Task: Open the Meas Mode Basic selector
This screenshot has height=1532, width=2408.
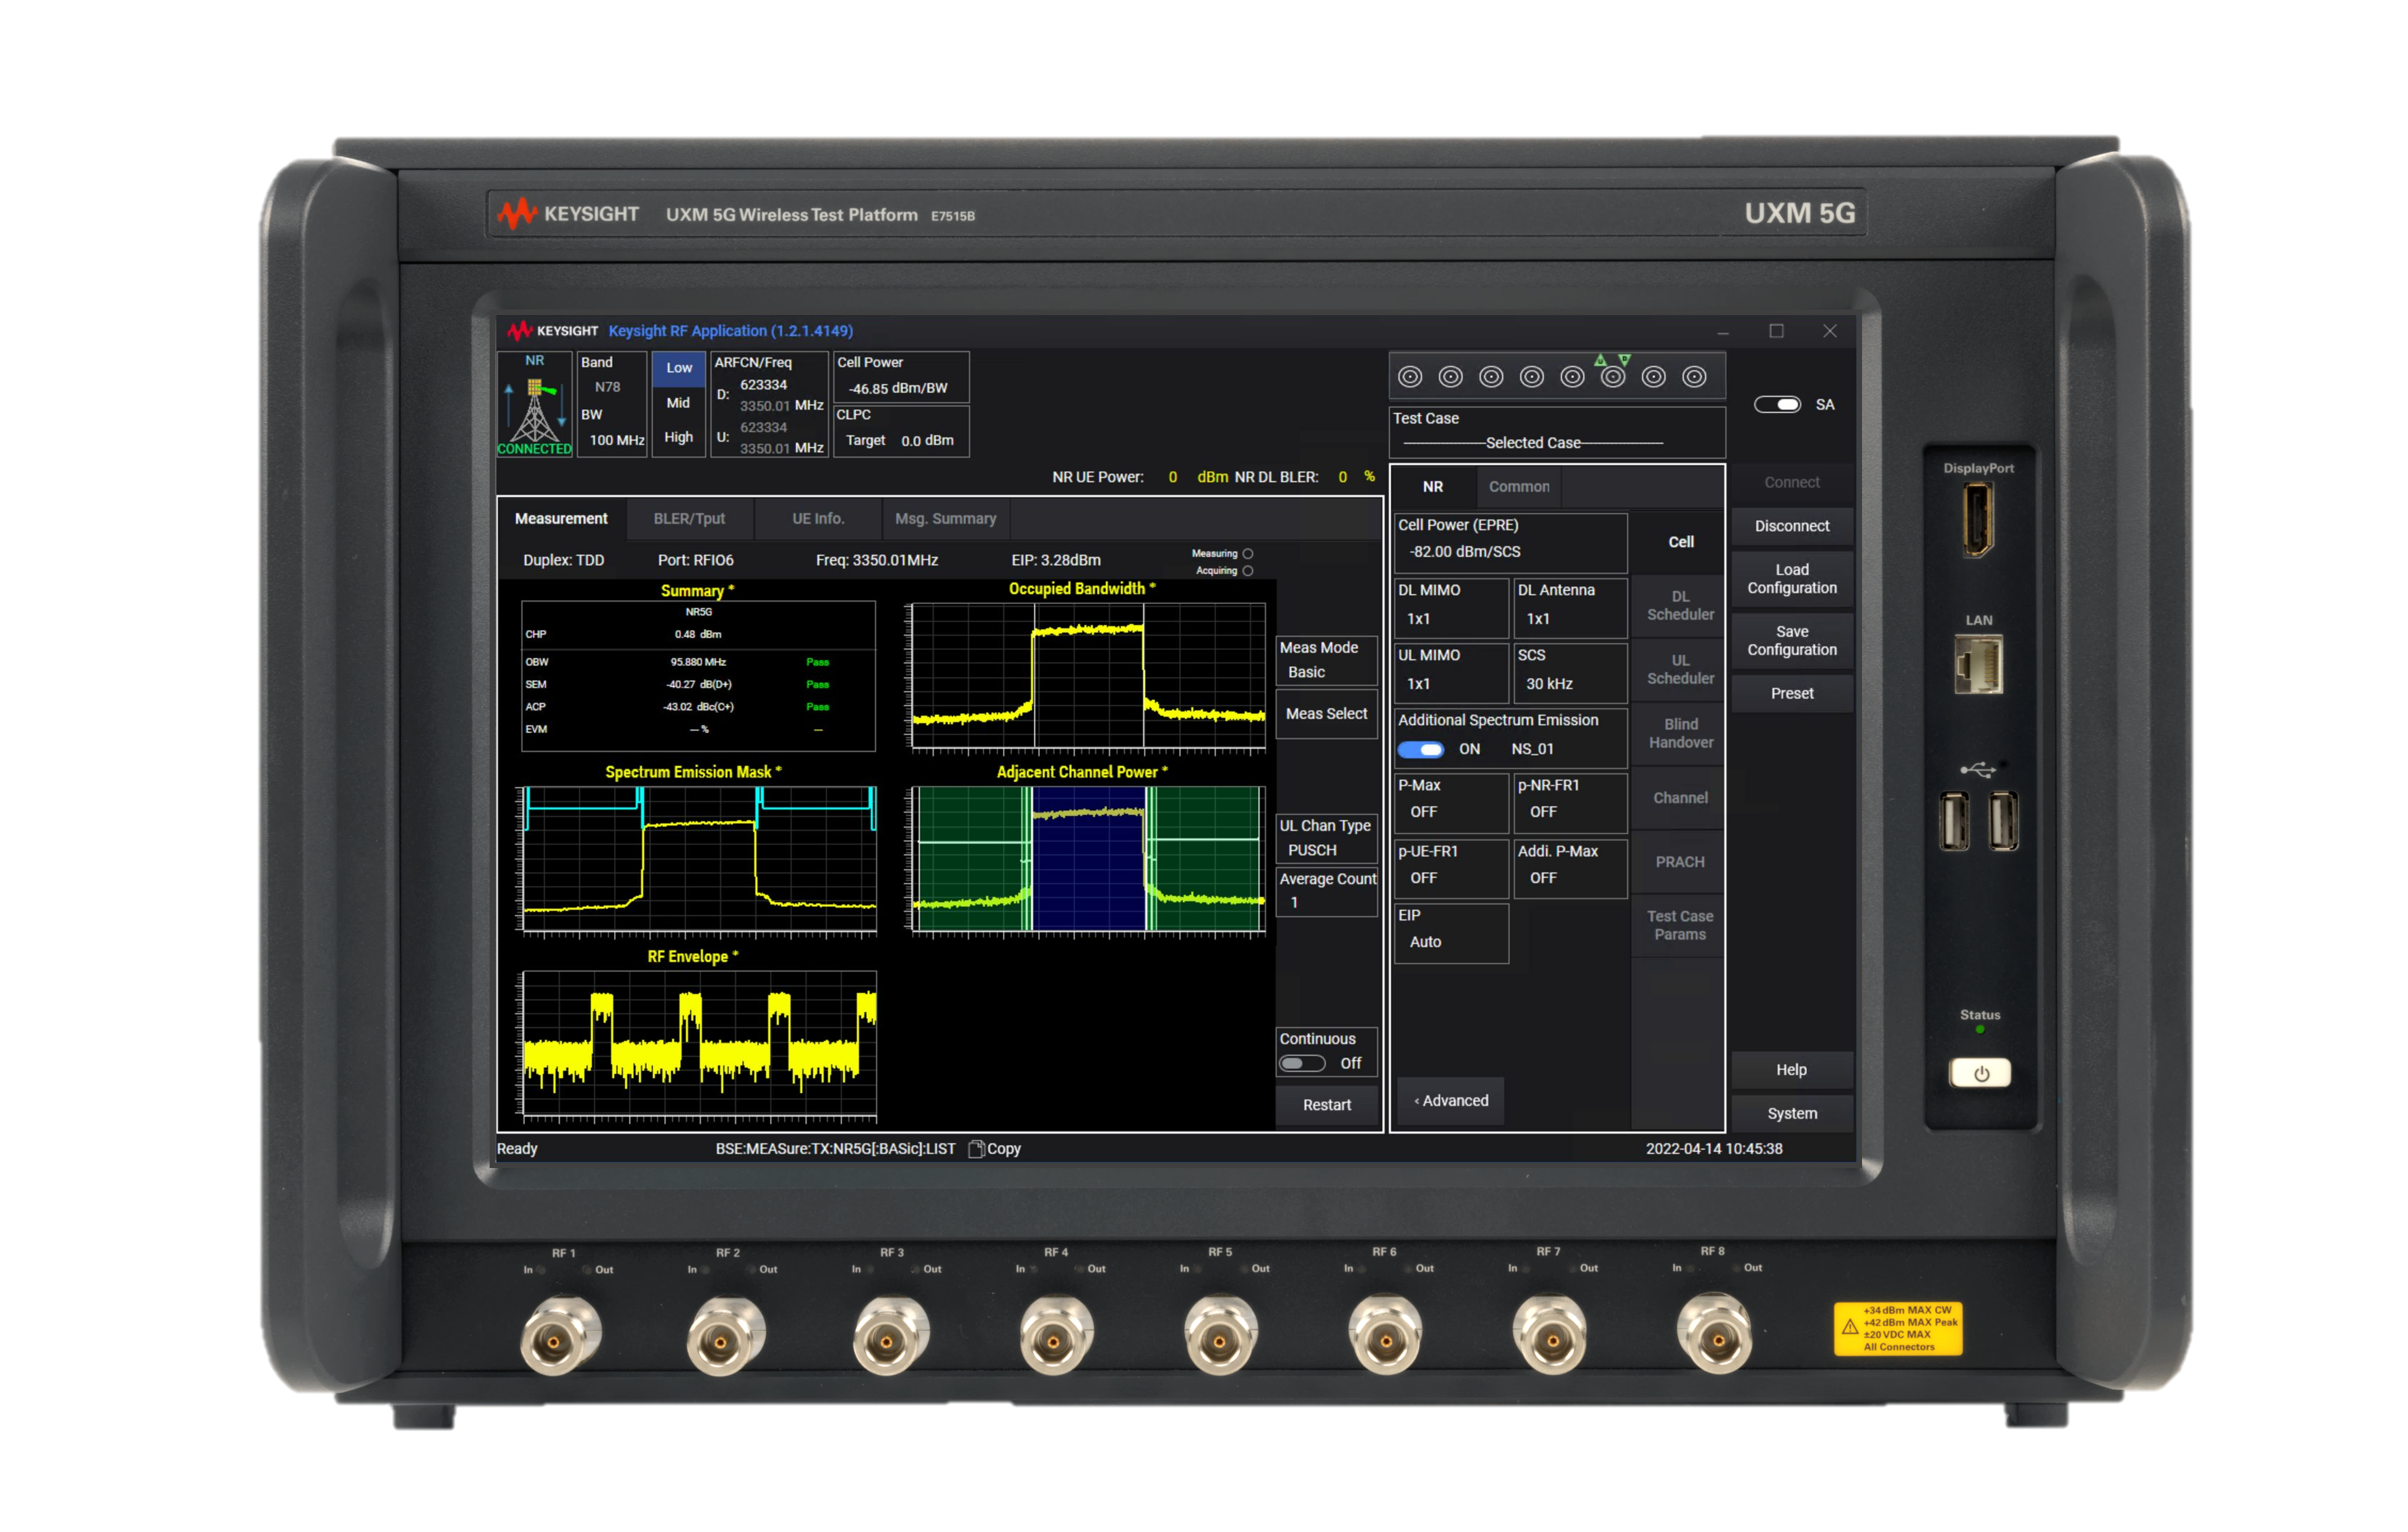Action: (1326, 660)
